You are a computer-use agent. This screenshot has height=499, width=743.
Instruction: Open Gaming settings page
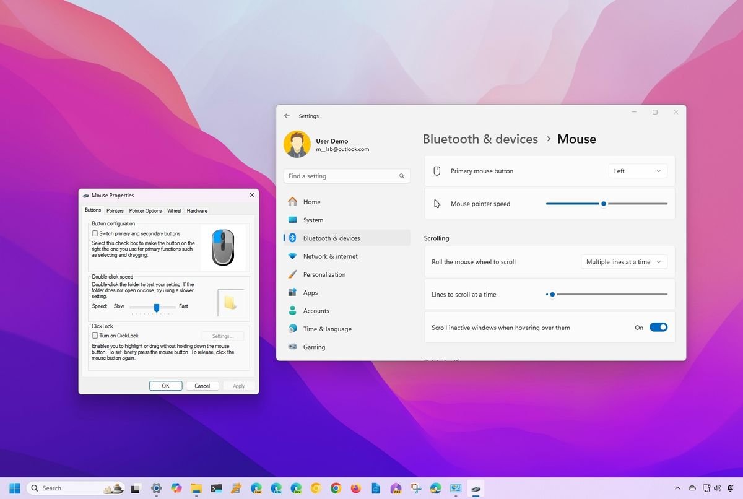click(x=347, y=347)
